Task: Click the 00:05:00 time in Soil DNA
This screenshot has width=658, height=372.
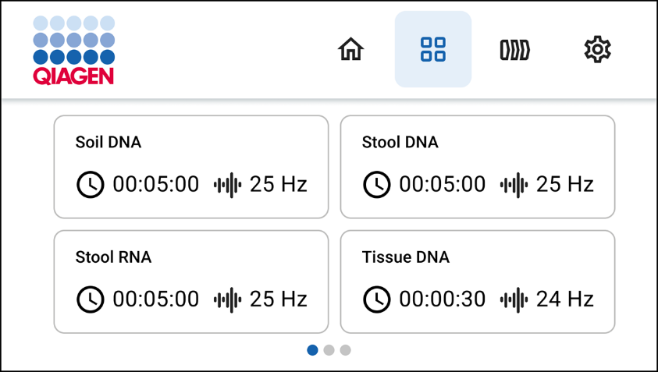Action: pyautogui.click(x=155, y=185)
